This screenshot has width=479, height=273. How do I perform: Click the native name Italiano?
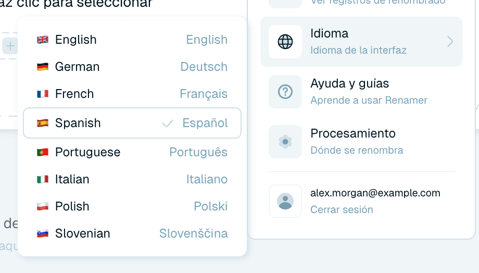point(207,179)
